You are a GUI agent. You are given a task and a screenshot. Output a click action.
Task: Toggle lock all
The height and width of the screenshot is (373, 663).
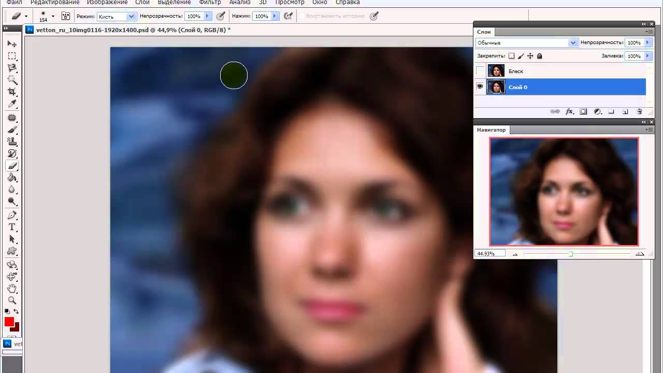(x=539, y=56)
